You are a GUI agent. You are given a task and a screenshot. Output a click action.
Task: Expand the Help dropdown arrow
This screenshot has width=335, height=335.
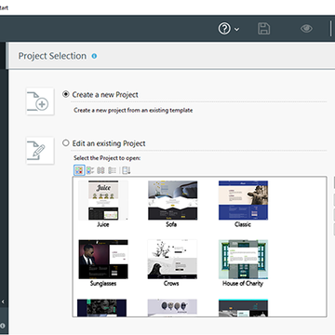coord(236,30)
